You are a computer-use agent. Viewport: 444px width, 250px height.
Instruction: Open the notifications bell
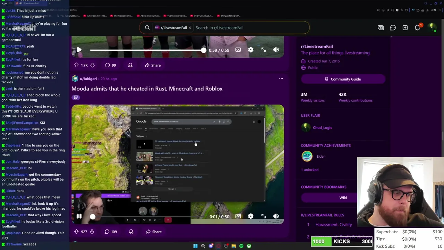pos(417,28)
